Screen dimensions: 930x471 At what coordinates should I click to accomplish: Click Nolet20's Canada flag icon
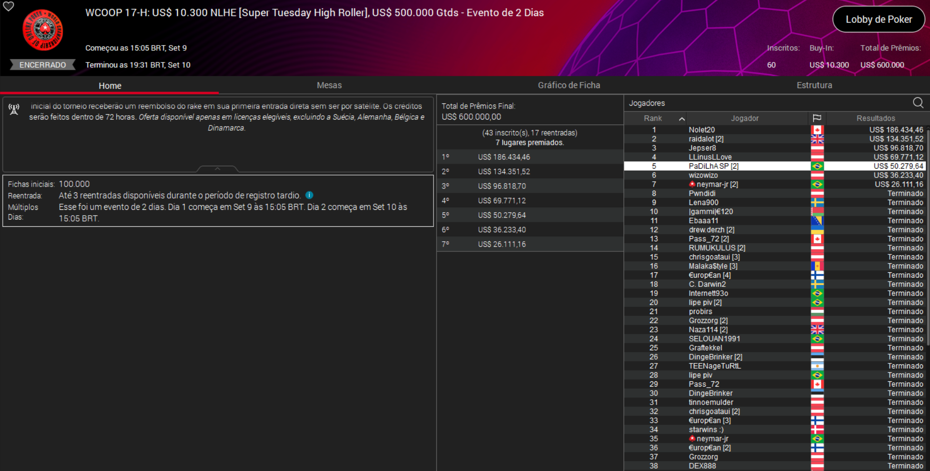click(817, 130)
